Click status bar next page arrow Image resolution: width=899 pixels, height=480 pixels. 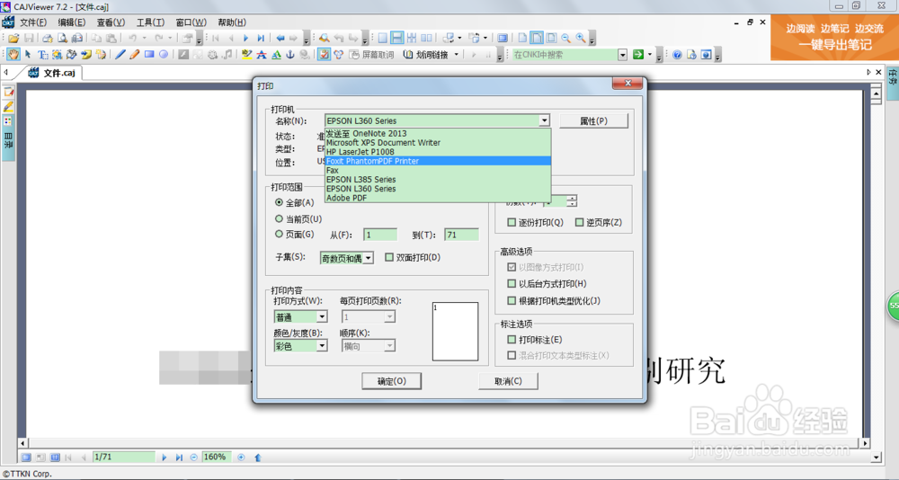164,457
